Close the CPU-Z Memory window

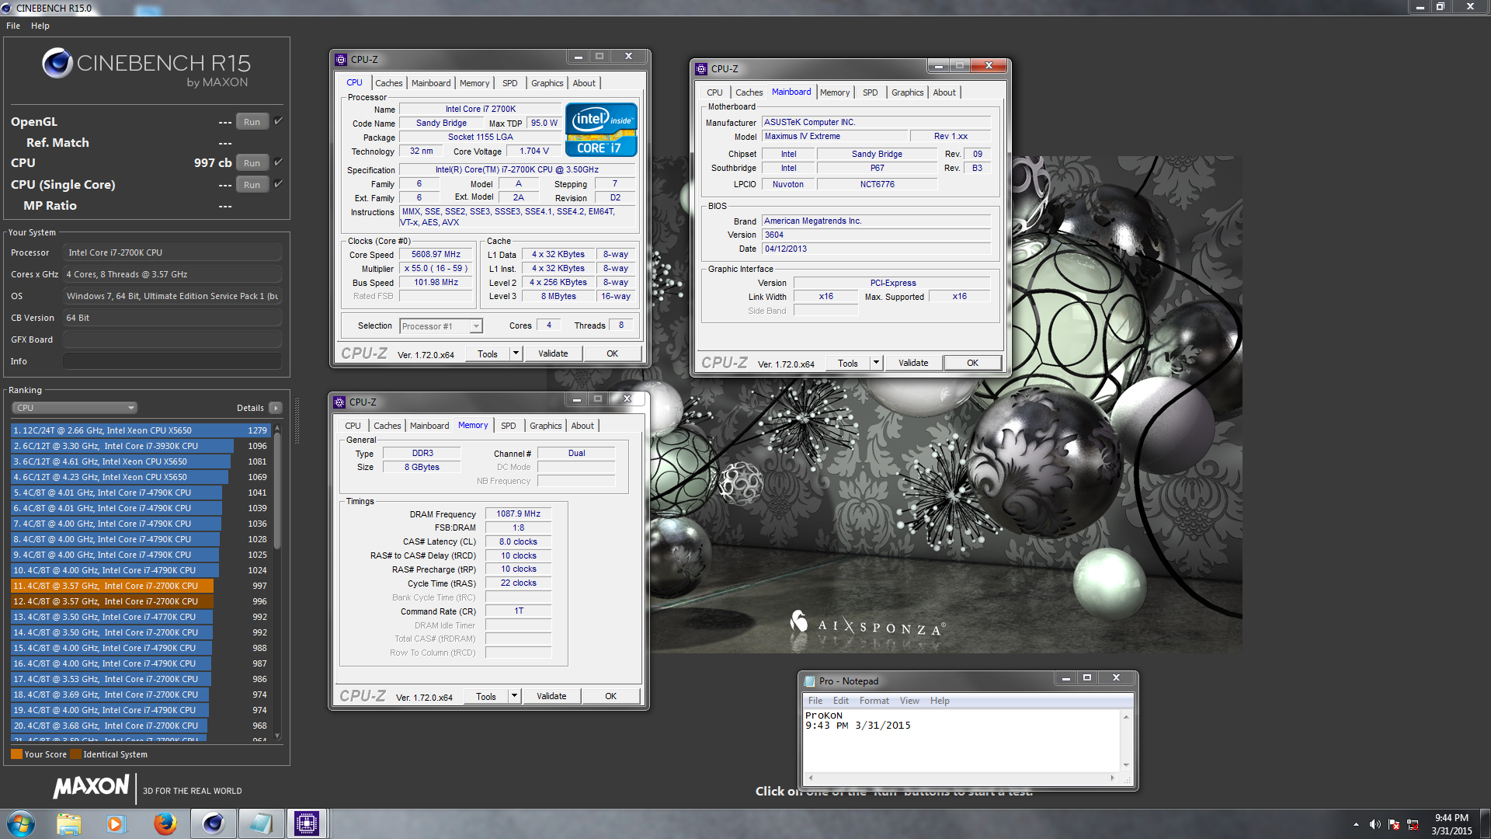[627, 399]
